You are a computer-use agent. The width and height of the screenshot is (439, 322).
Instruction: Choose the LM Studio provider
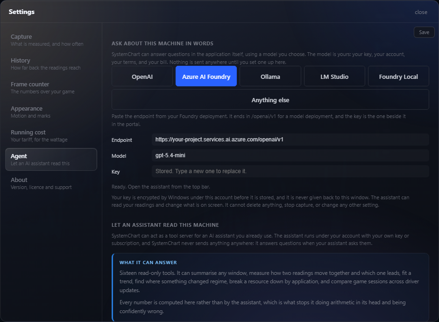pyautogui.click(x=334, y=76)
